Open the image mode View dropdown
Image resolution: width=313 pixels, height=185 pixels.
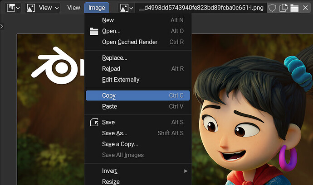(43, 8)
